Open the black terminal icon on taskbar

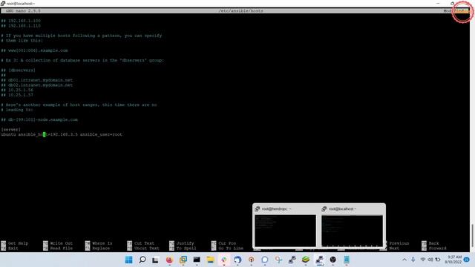pyautogui.click(x=197, y=260)
